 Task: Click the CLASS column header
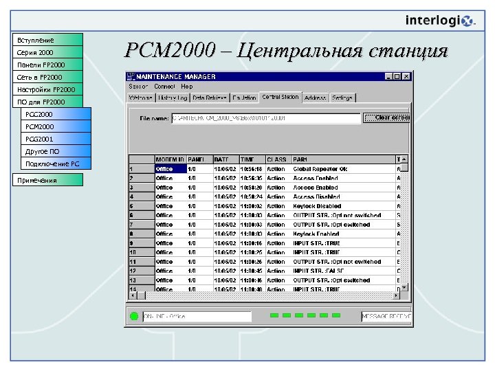(278, 159)
